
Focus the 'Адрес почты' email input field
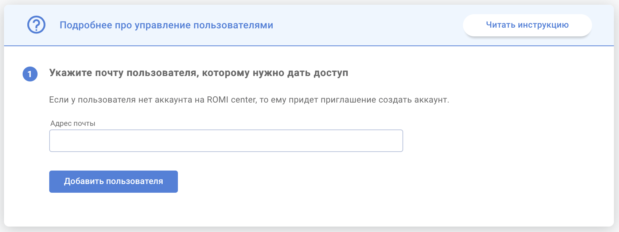[x=226, y=141]
